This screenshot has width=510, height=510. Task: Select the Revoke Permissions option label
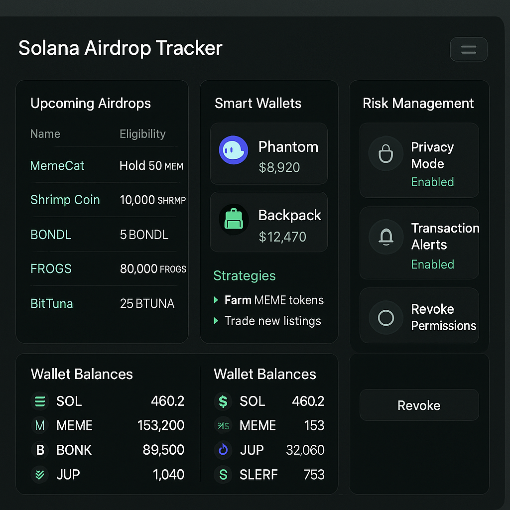tap(444, 317)
